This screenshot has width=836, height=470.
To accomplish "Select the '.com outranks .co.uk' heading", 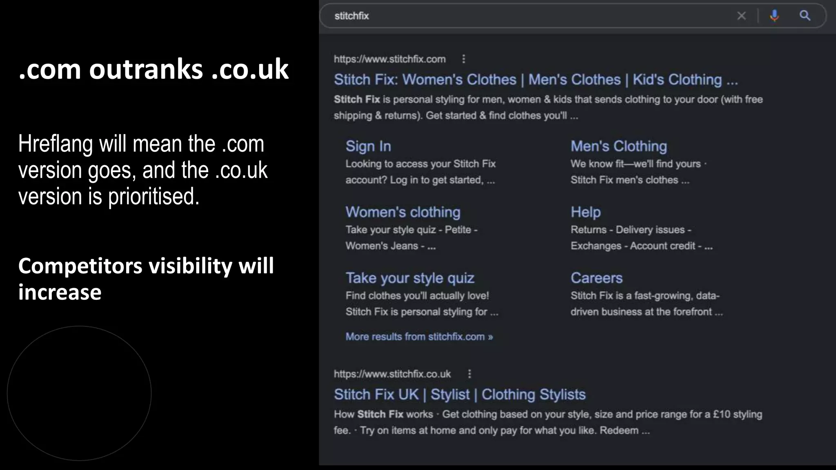I will pos(153,69).
